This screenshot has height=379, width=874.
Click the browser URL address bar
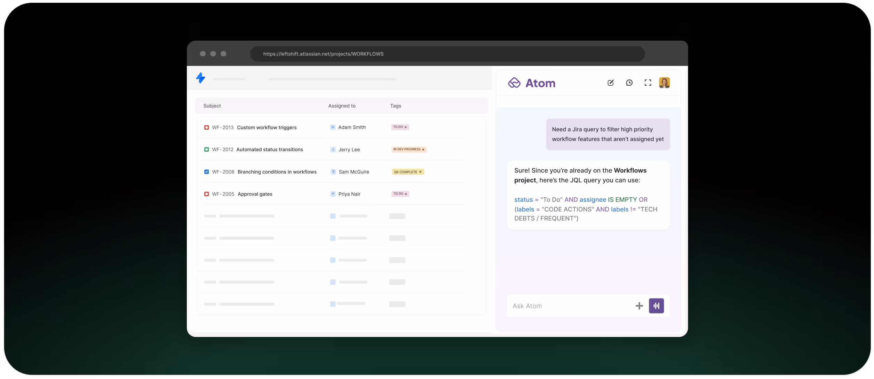tap(447, 54)
